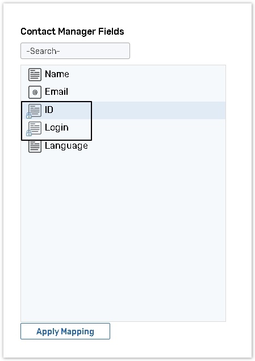Image resolution: width=255 pixels, height=361 pixels.
Task: Select the Email field label
Action: tap(56, 92)
